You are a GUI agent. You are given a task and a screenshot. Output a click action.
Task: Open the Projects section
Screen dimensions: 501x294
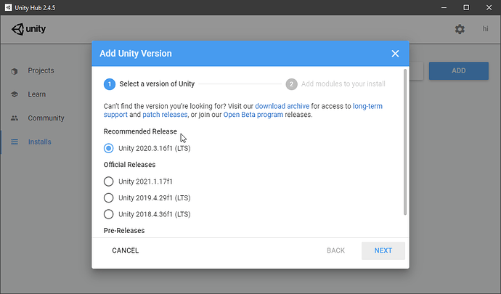[x=41, y=71]
